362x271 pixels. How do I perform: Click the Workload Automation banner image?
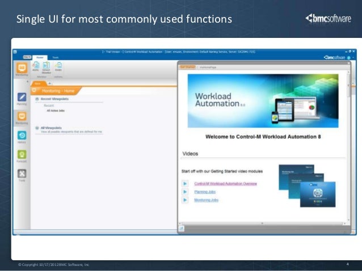pyautogui.click(x=263, y=101)
